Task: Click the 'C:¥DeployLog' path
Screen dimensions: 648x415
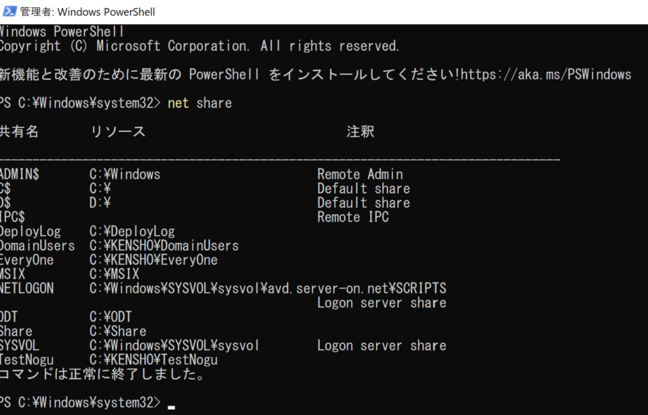Action: [132, 231]
